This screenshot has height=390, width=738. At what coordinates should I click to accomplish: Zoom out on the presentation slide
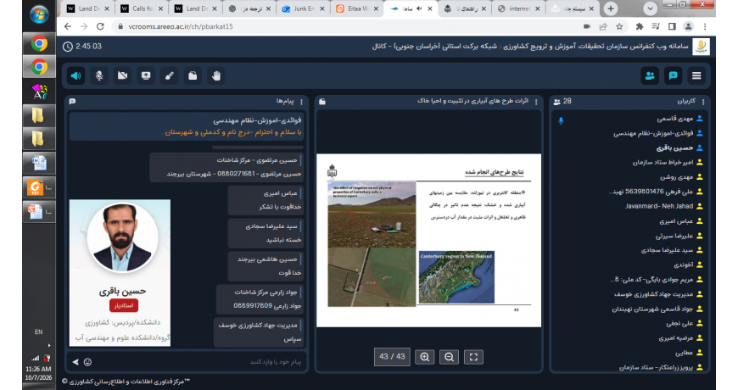coord(449,357)
